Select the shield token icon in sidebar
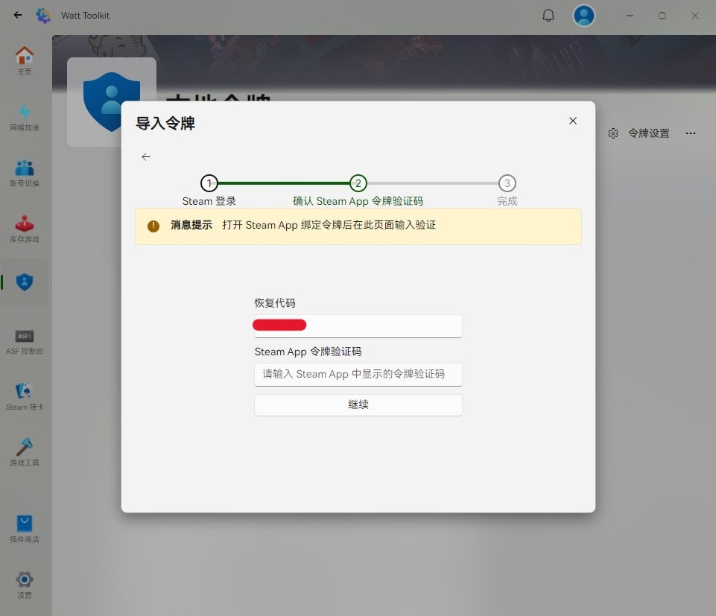Viewport: 716px width, 616px height. 25,282
